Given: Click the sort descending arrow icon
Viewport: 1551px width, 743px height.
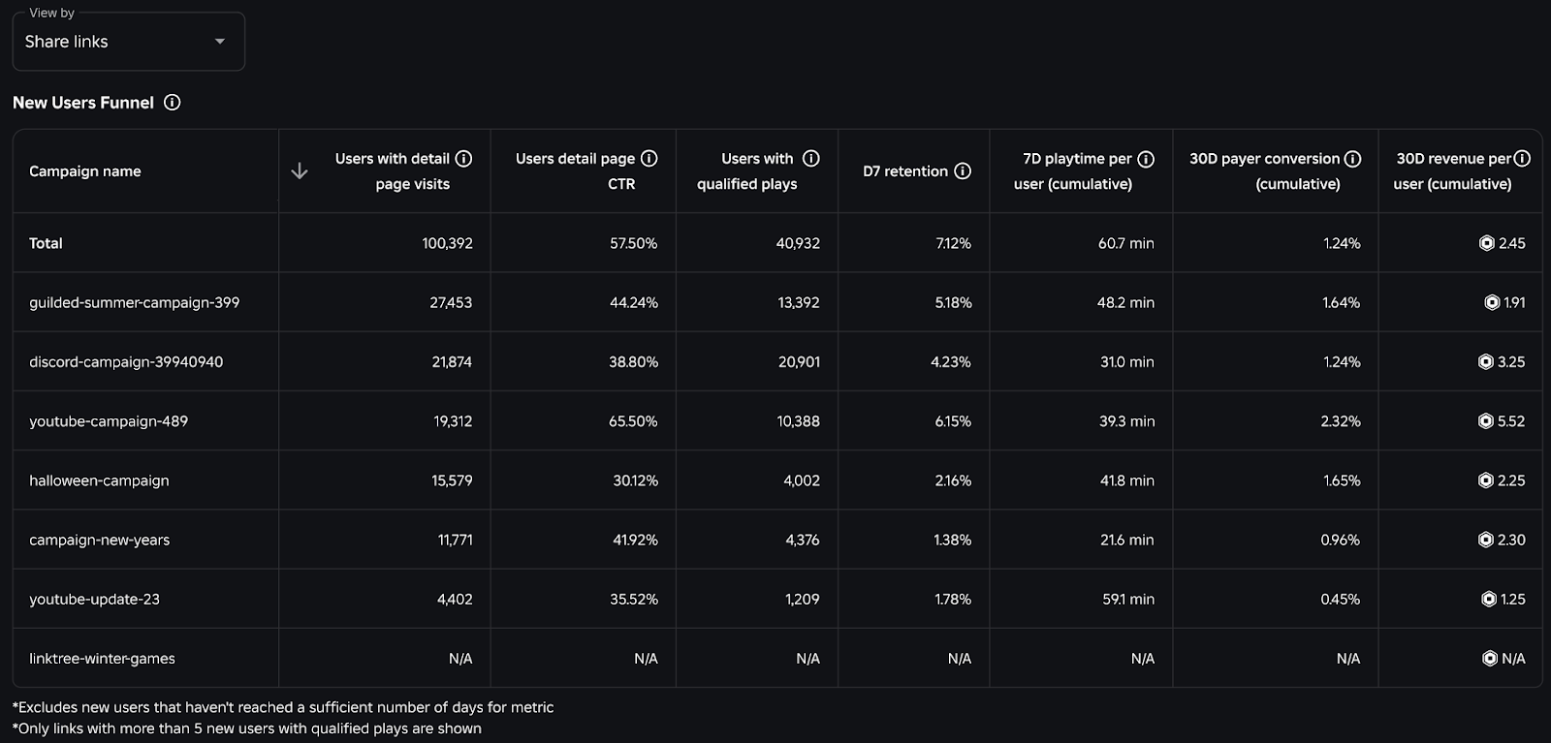Looking at the screenshot, I should (x=300, y=171).
